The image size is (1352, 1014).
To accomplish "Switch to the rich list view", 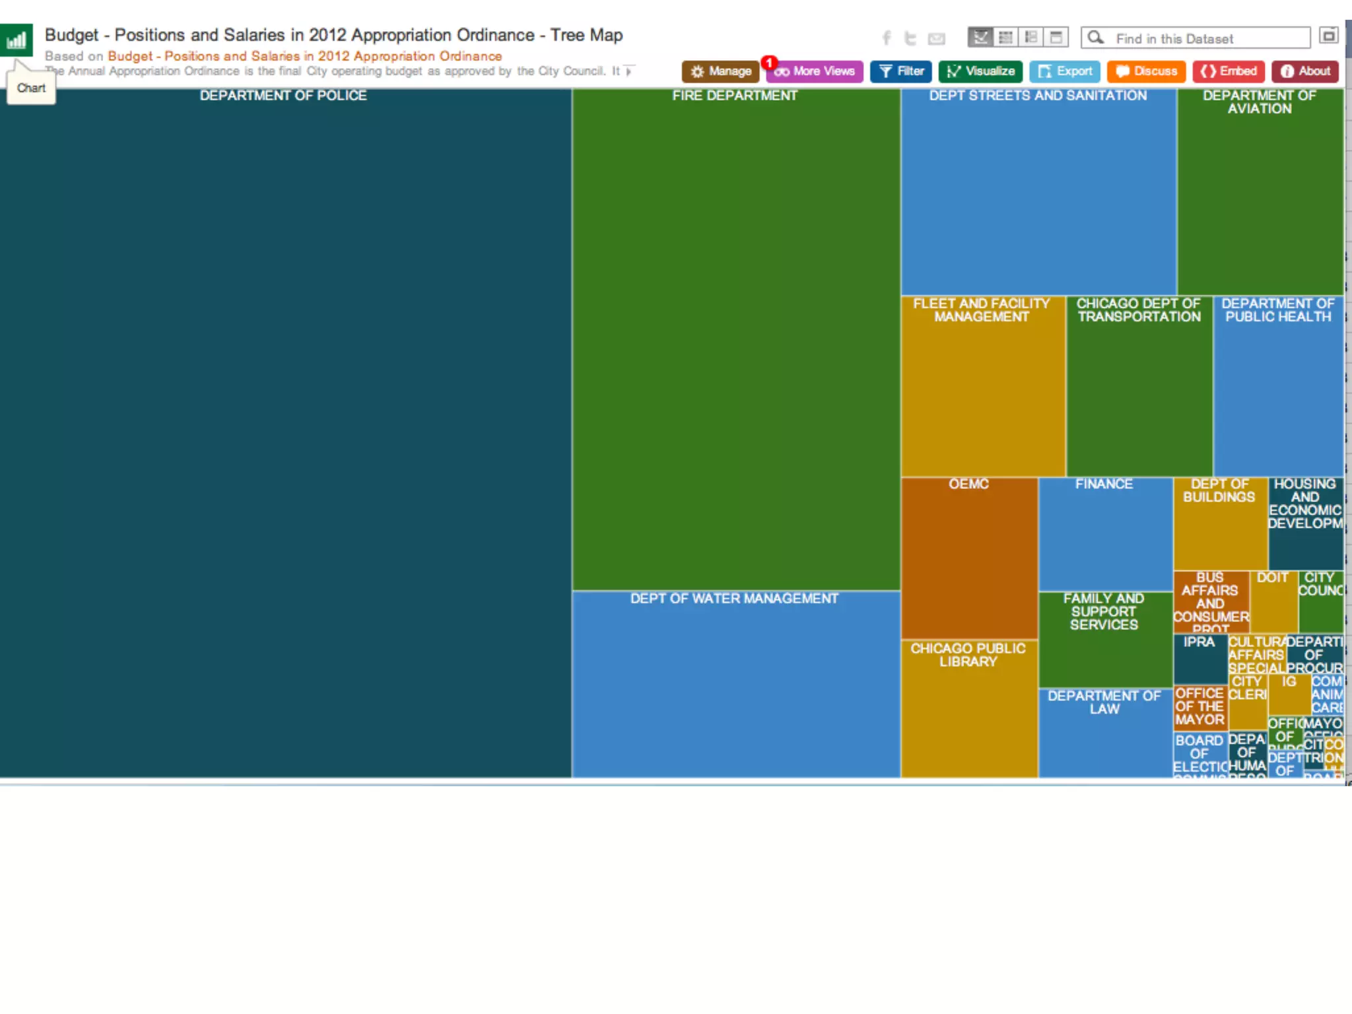I will pyautogui.click(x=1031, y=37).
